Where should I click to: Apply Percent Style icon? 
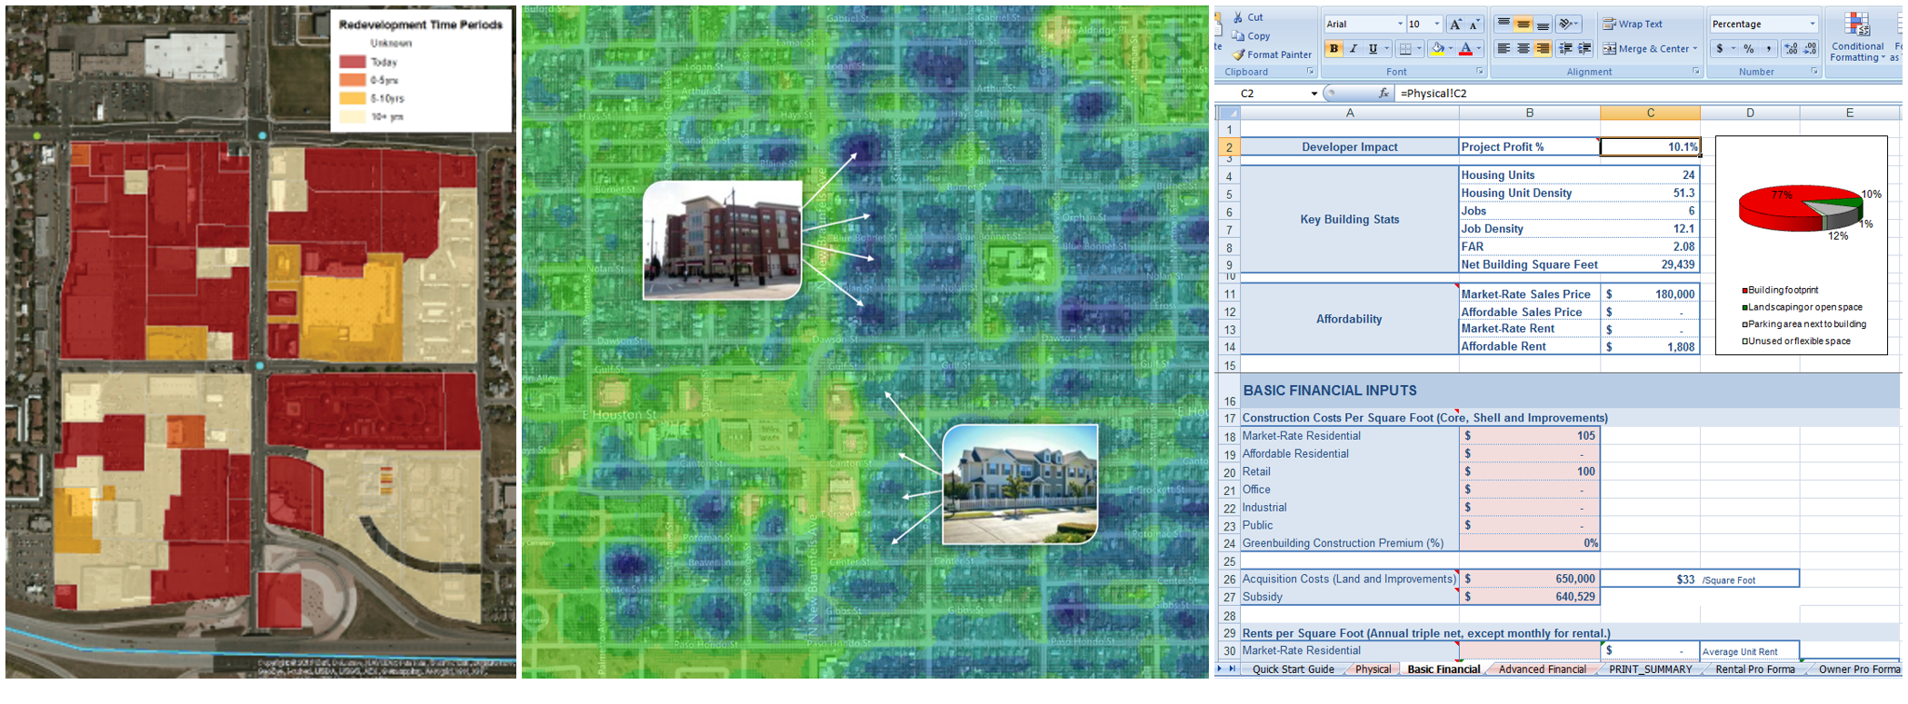[1749, 49]
